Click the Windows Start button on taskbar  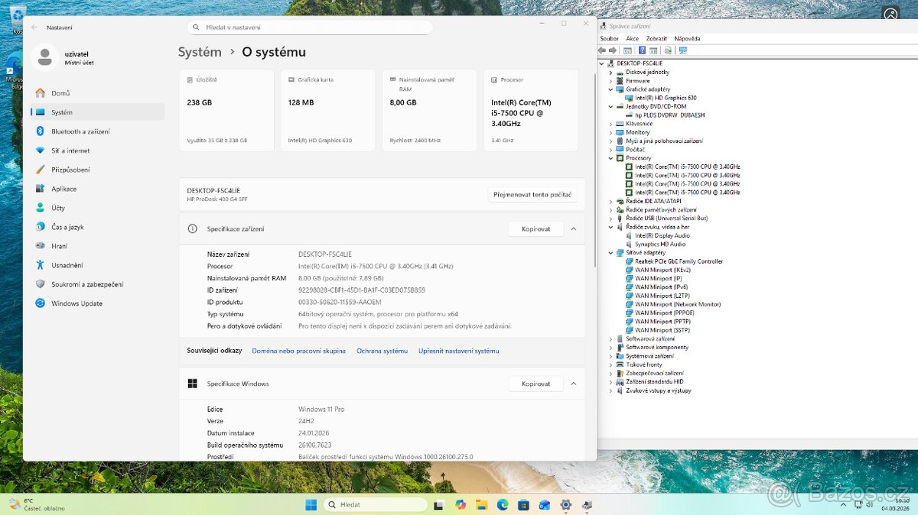tap(311, 504)
